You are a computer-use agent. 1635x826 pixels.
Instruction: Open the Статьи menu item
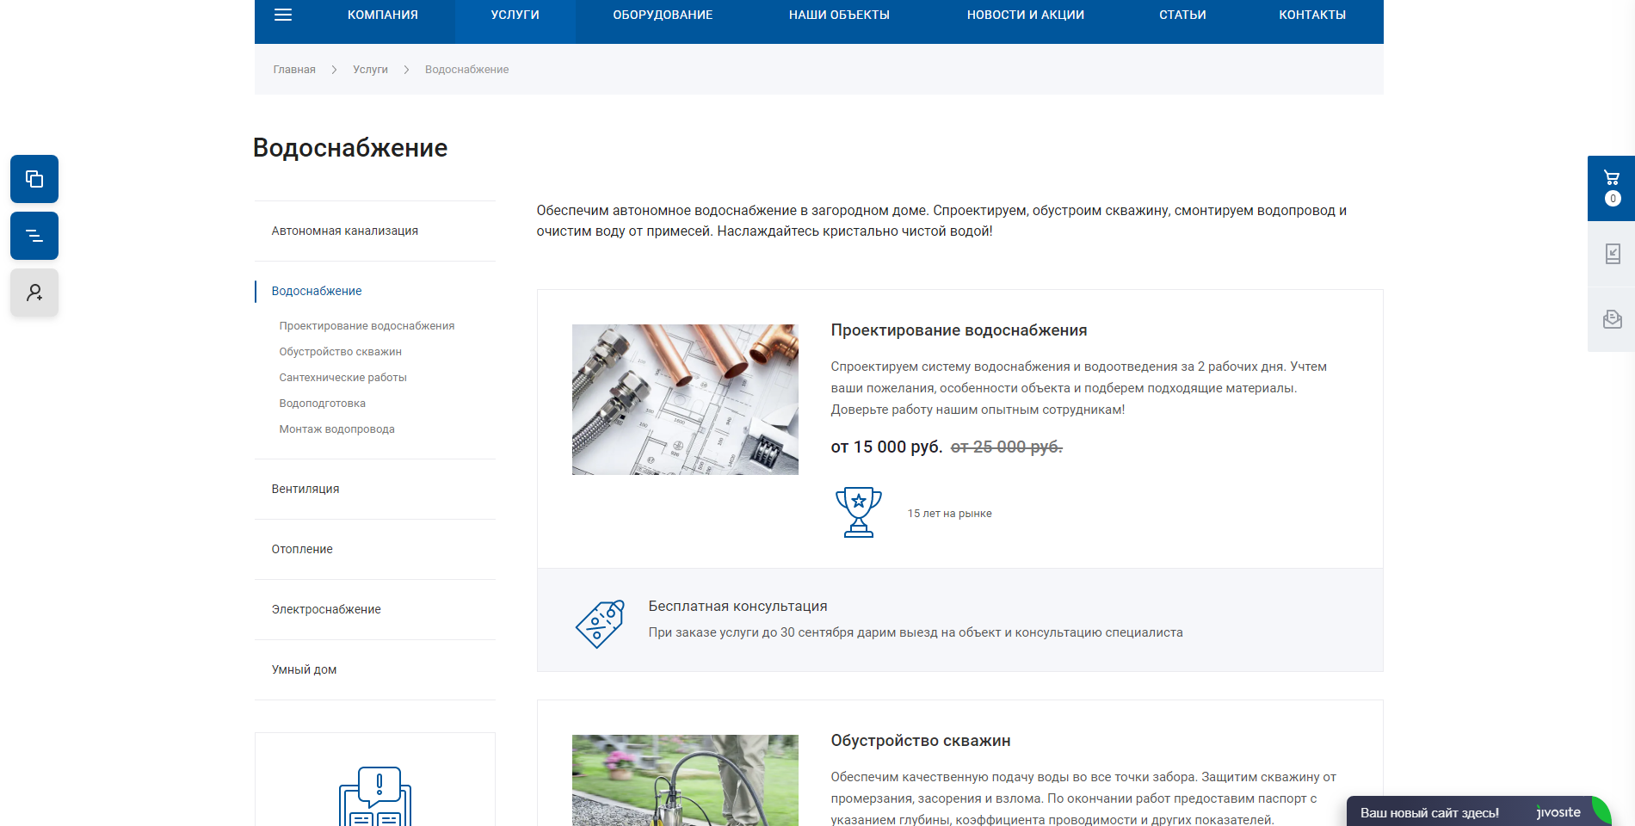click(x=1182, y=15)
